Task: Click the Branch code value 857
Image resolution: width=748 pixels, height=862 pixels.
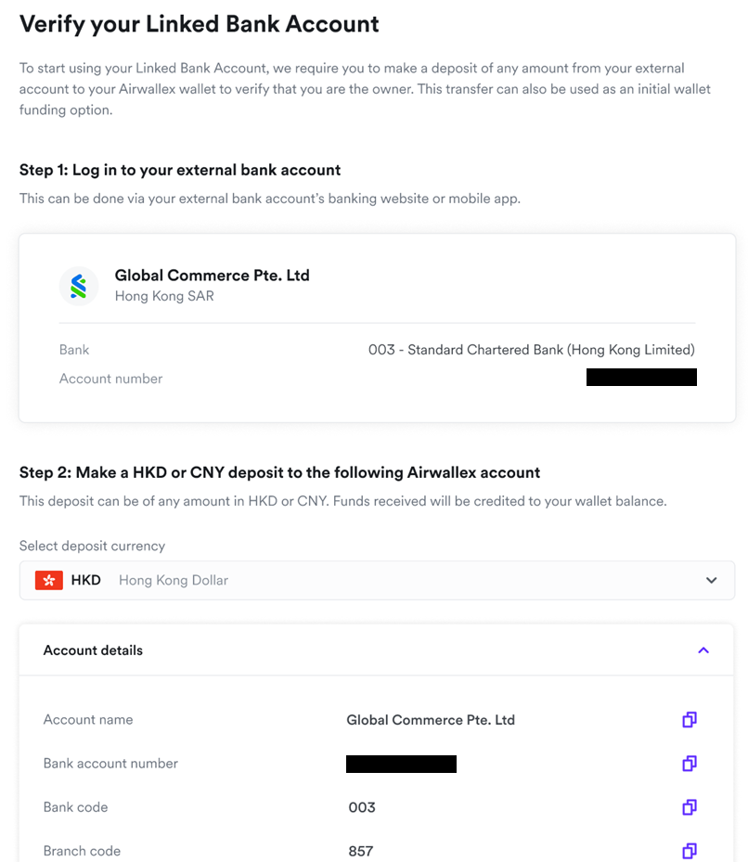Action: 361,851
